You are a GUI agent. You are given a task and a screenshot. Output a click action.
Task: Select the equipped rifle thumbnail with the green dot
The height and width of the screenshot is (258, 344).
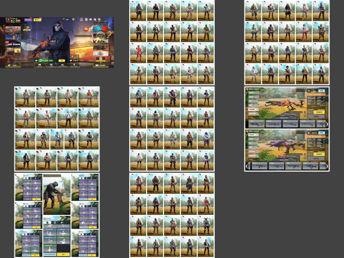293,166
